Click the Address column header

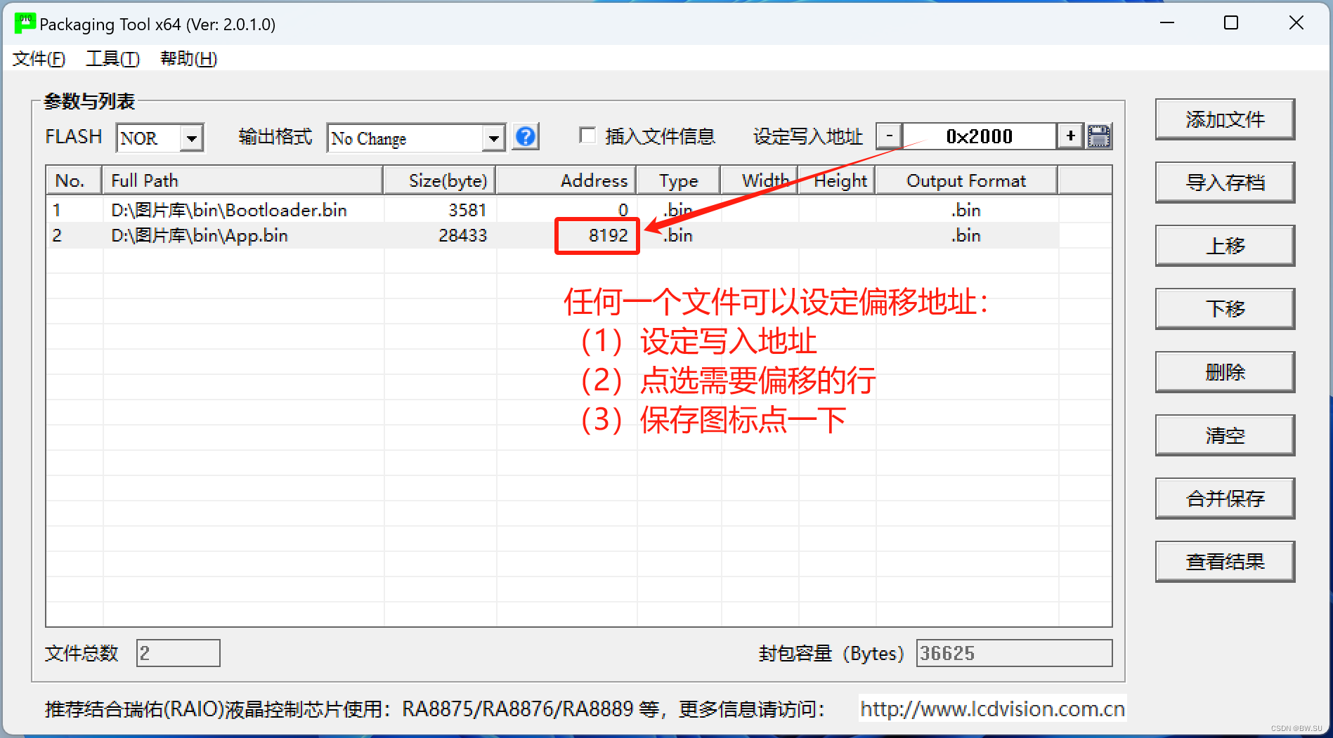[x=566, y=180]
